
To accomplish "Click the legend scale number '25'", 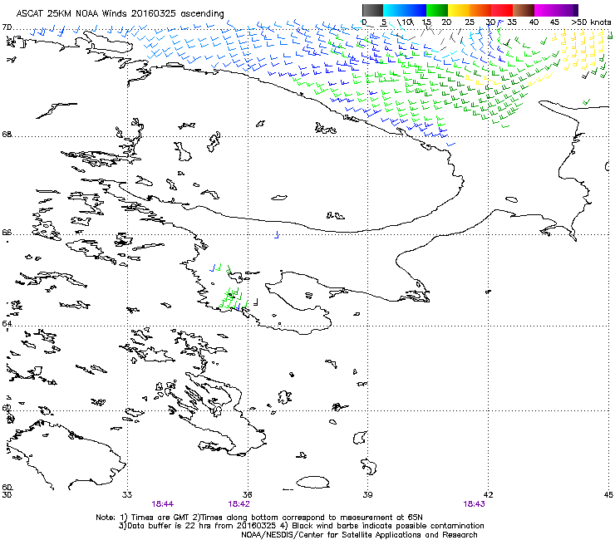I will (x=470, y=22).
